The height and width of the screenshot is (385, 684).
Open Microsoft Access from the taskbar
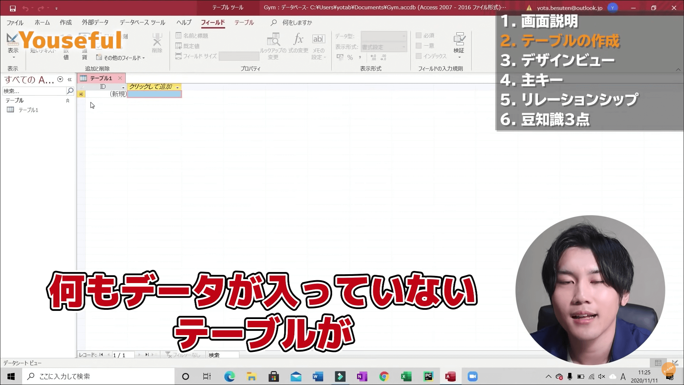click(x=450, y=376)
